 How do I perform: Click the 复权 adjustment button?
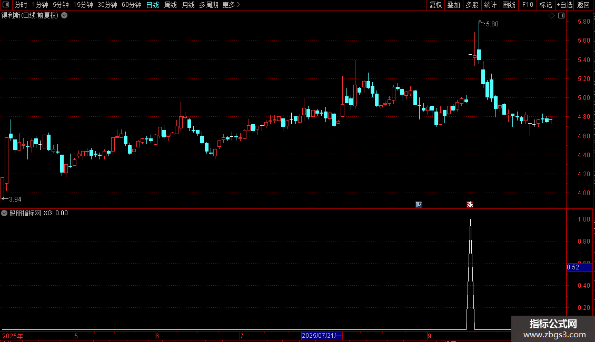435,5
